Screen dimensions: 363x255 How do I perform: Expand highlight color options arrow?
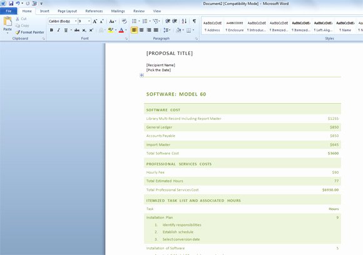pos(116,30)
